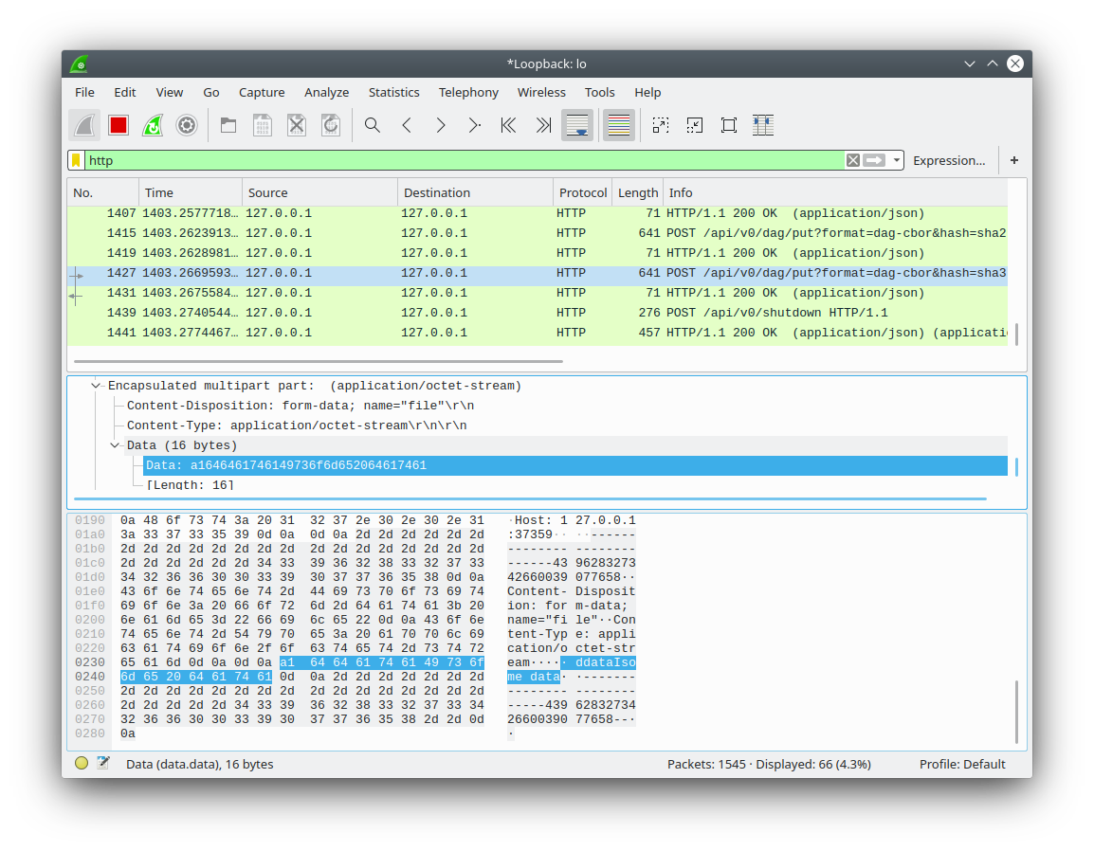Clear the http filter with the X button

tap(852, 160)
